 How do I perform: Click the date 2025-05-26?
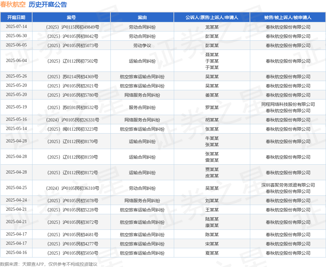(x=16, y=76)
